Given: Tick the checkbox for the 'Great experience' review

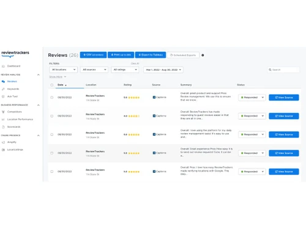Looking at the screenshot, I should pos(52,153).
